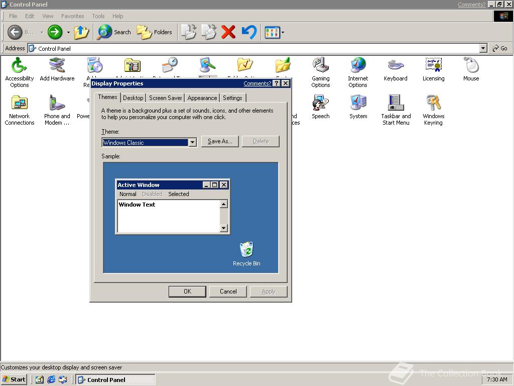The width and height of the screenshot is (514, 386).
Task: Open the Favorites menu
Action: (x=72, y=16)
